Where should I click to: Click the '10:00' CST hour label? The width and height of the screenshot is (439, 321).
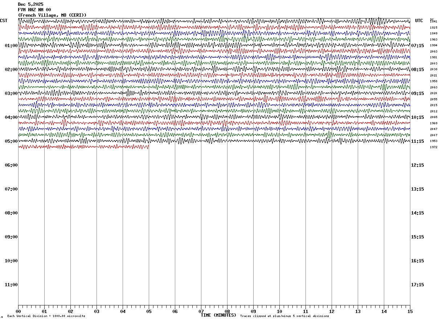(x=11, y=261)
